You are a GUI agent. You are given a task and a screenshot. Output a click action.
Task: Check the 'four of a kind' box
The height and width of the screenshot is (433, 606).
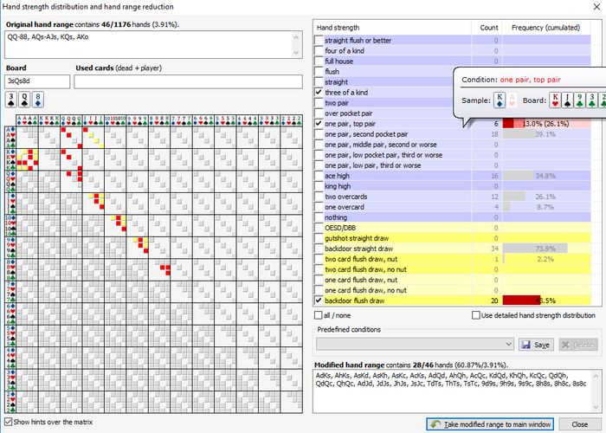[x=319, y=50]
